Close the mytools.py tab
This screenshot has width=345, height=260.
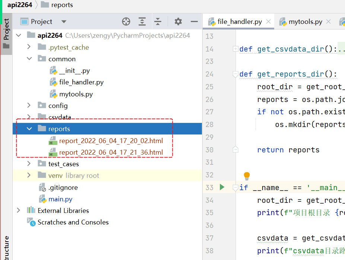pos(329,22)
